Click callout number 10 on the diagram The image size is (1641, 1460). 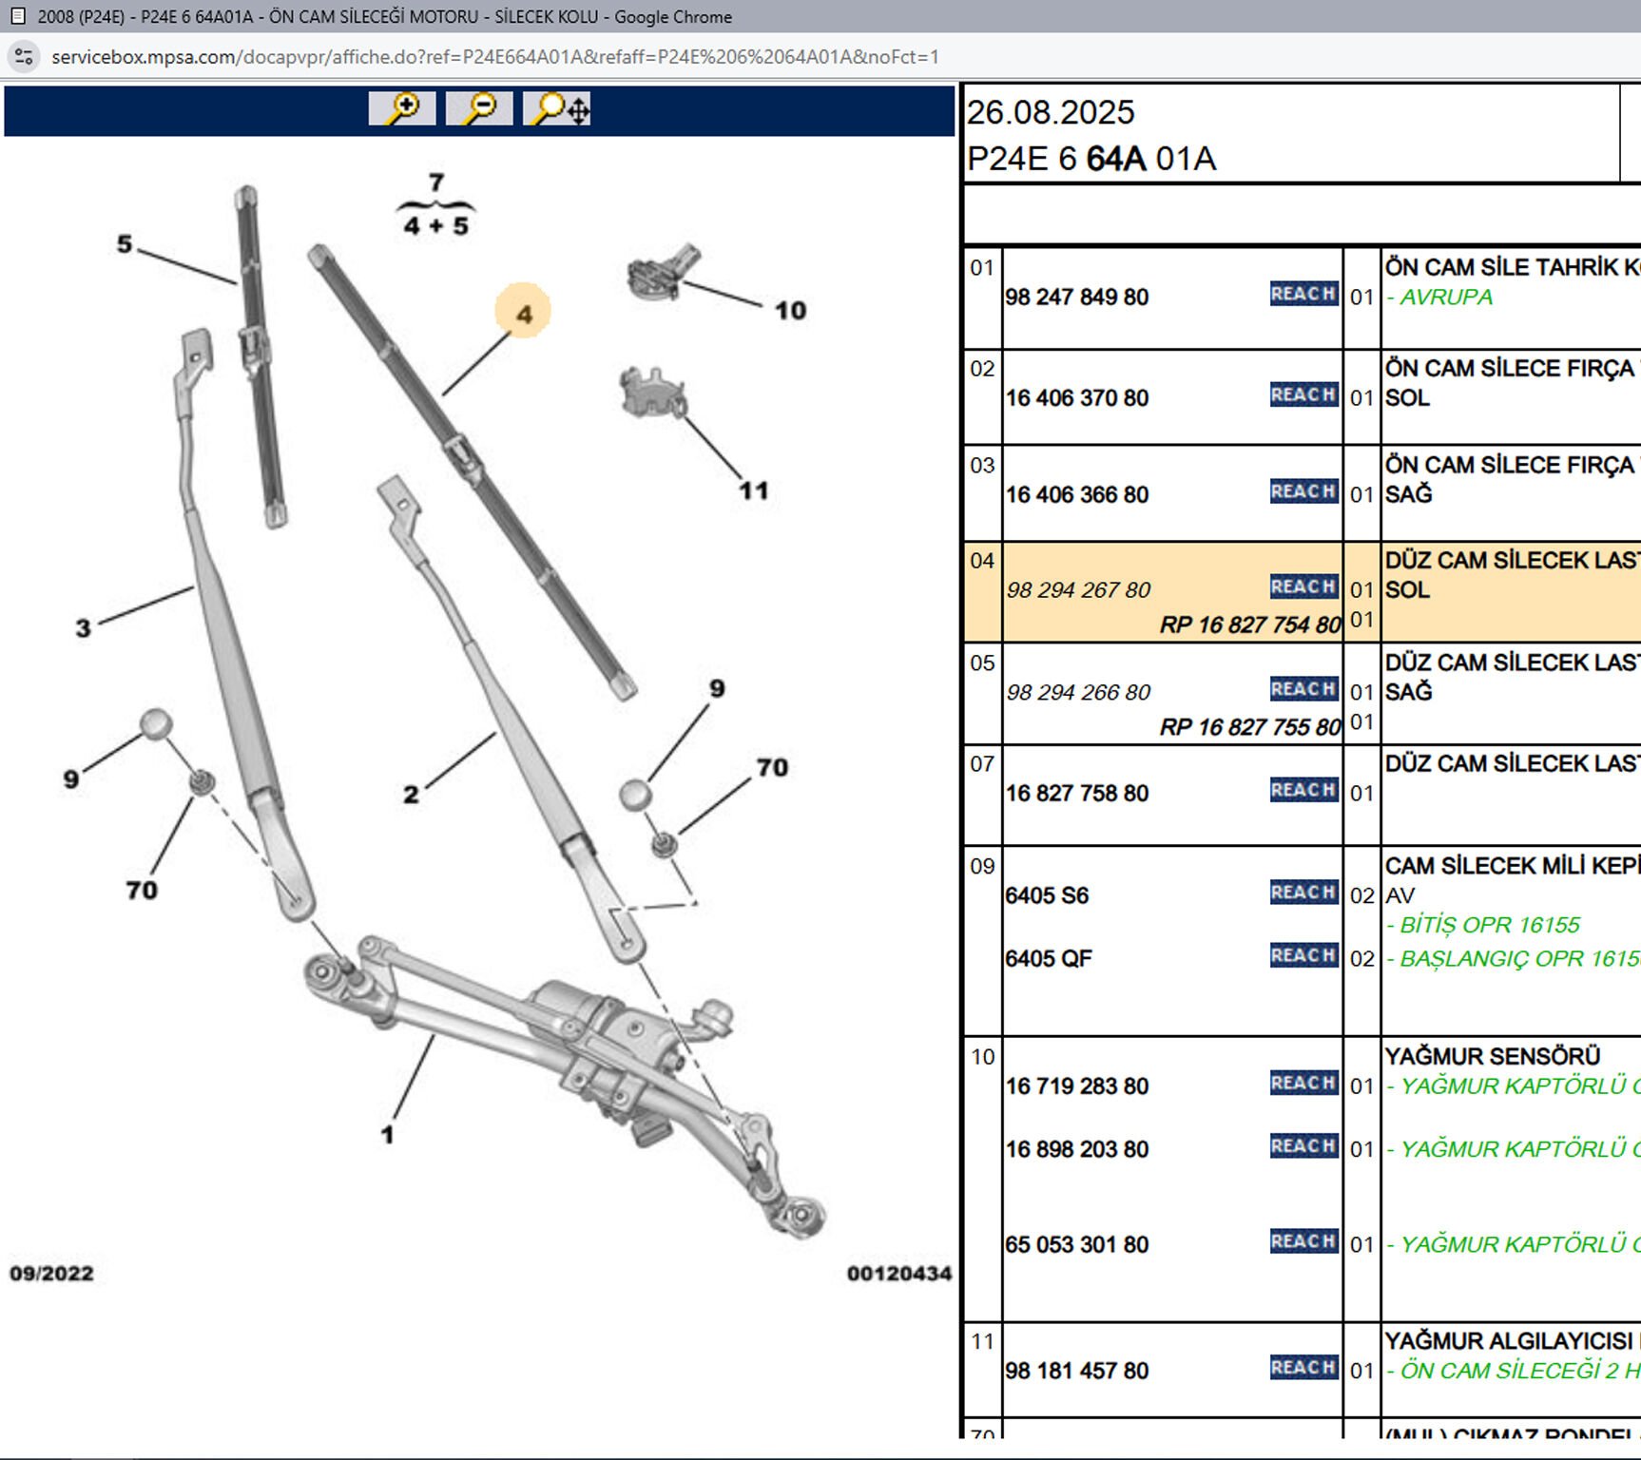pyautogui.click(x=789, y=311)
